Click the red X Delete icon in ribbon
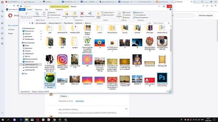 click(x=82, y=14)
